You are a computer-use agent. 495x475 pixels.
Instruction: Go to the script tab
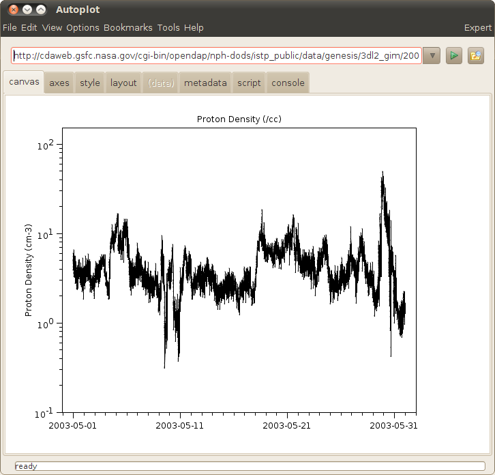[x=249, y=83]
